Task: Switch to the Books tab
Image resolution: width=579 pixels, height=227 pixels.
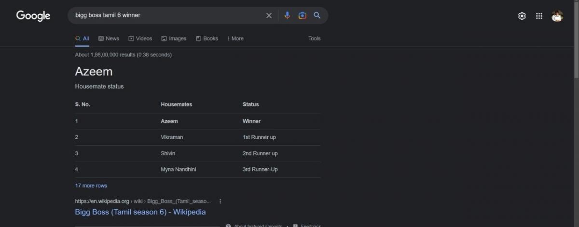Action: click(x=207, y=38)
